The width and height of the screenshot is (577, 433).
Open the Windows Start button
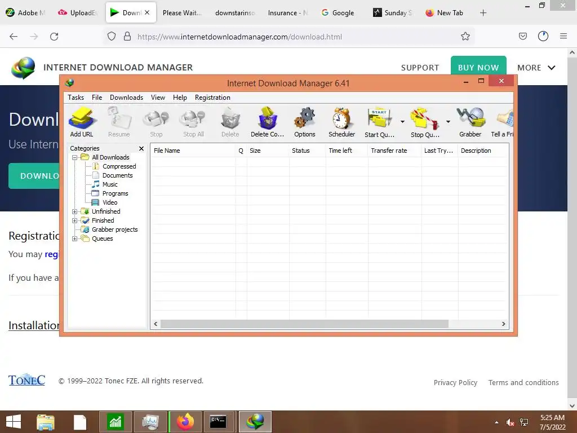coord(14,422)
